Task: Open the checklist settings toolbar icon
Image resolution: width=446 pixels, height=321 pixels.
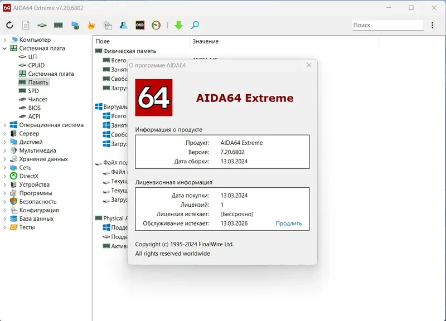Action: pos(108,25)
